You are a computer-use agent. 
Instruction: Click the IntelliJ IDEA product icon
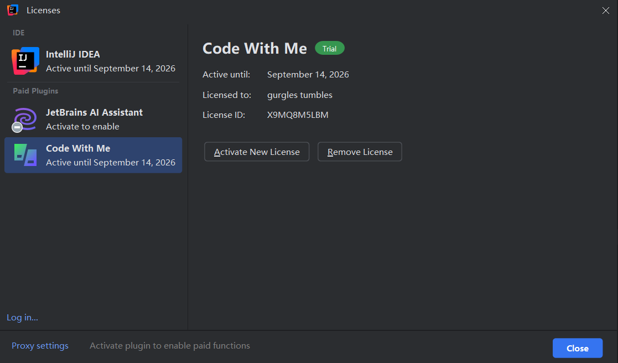pyautogui.click(x=25, y=61)
